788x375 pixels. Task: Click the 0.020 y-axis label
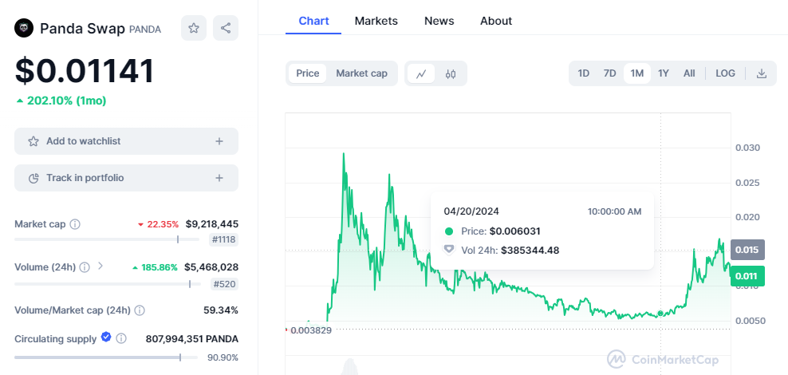pos(748,217)
